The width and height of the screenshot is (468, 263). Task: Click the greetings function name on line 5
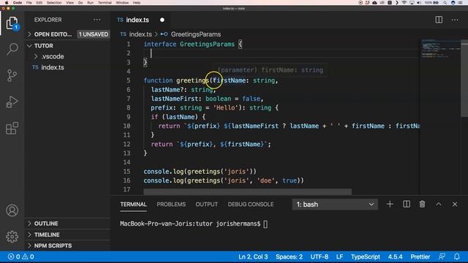[192, 80]
